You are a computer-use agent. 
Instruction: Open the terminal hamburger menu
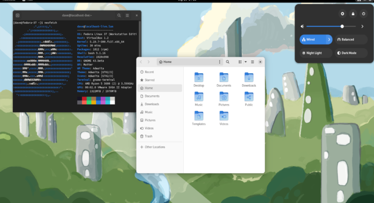tap(128, 15)
